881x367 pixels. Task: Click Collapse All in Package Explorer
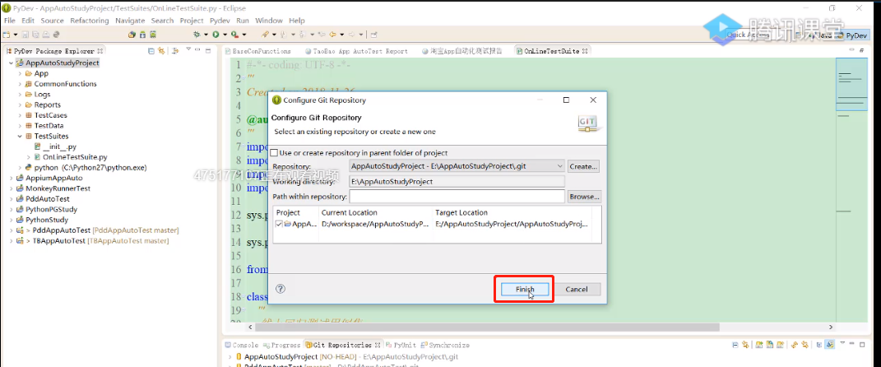tap(151, 51)
